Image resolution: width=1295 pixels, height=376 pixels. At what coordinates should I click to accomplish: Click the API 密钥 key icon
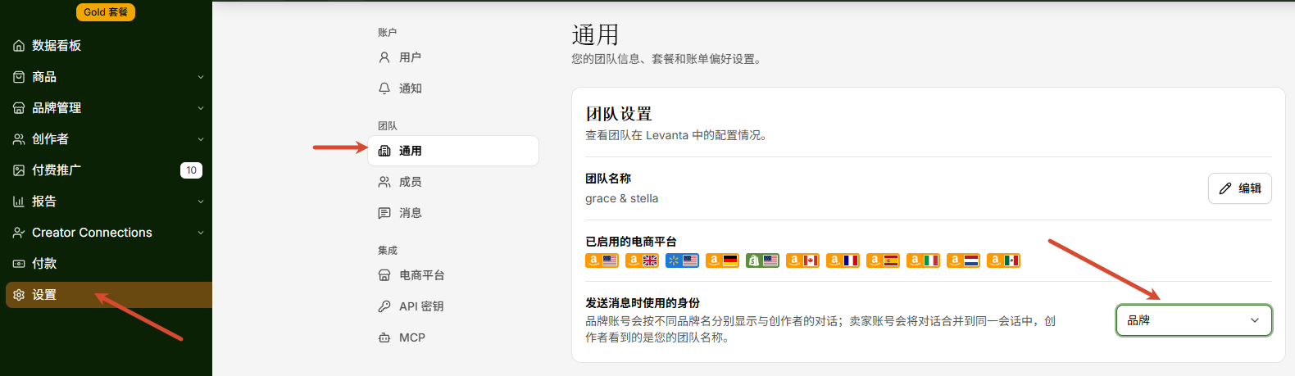point(384,306)
